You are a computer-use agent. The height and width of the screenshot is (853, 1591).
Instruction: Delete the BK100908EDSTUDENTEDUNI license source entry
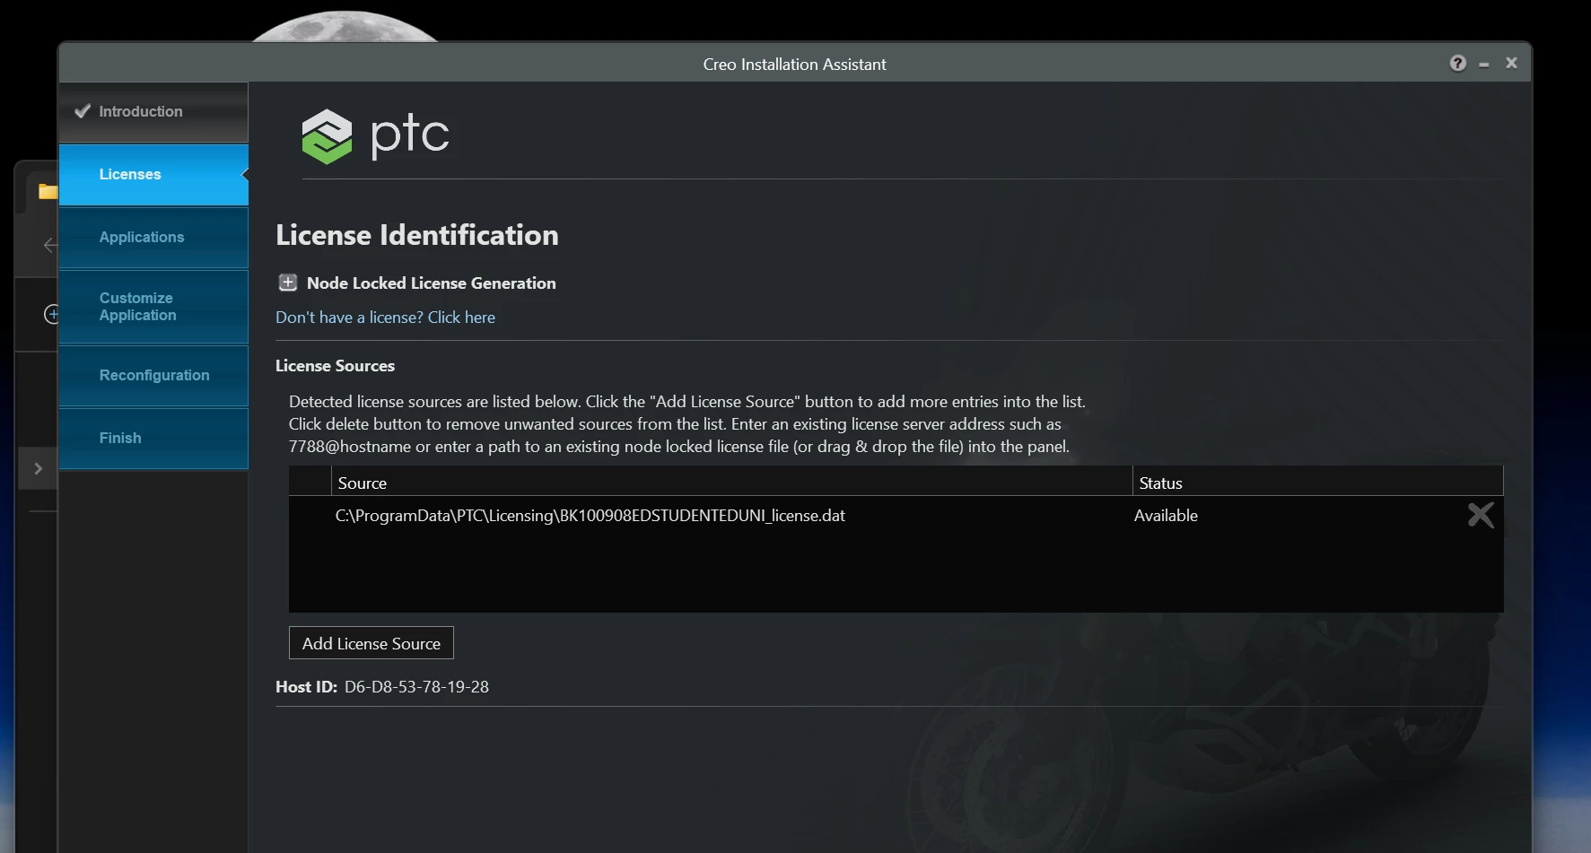coord(1481,515)
